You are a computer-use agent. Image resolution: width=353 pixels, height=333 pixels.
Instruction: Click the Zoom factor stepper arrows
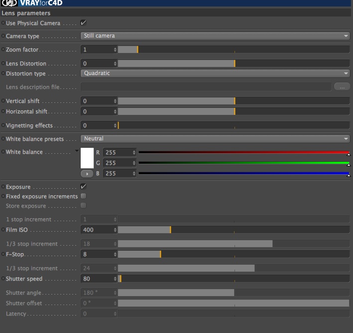pos(116,49)
